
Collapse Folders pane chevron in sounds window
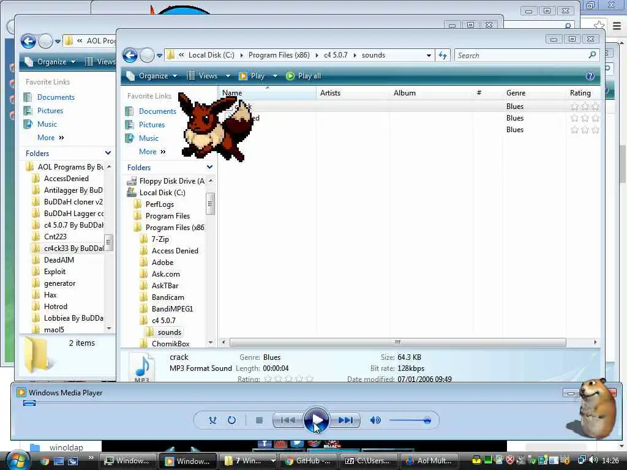(x=209, y=167)
